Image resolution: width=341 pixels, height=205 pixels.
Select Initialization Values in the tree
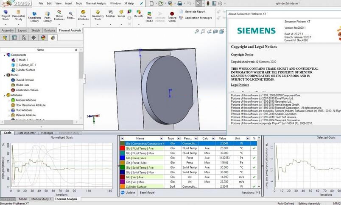click(27, 90)
